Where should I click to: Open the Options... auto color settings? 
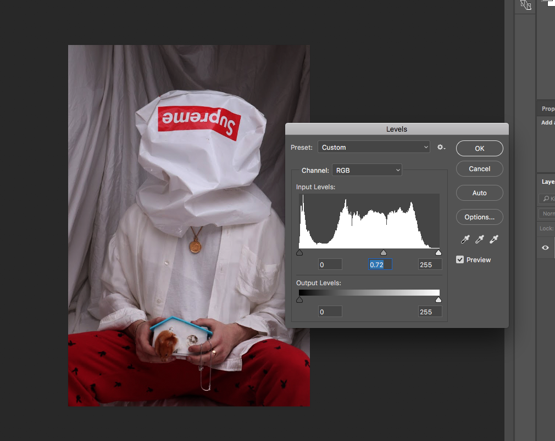point(479,217)
